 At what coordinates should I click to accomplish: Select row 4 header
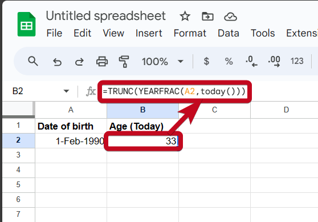(x=18, y=170)
